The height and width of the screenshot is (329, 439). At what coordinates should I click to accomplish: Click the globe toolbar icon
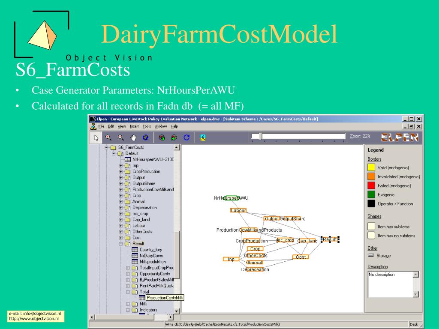(x=145, y=138)
